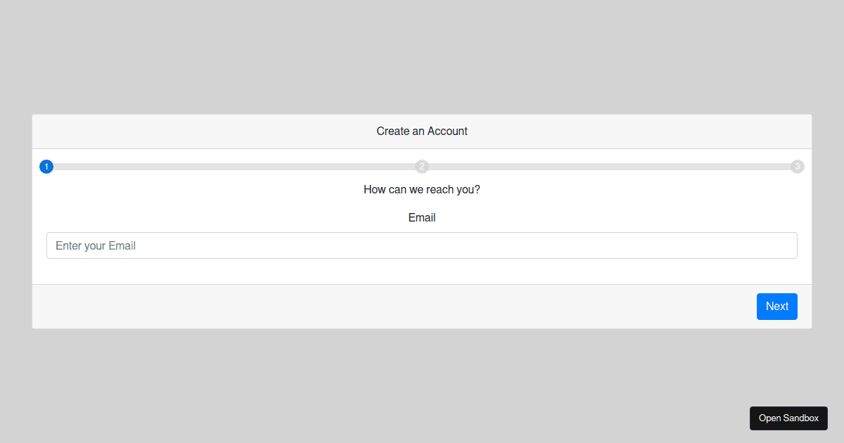The image size is (844, 443).
Task: Click progress bar between steps 1 and 2
Action: pyautogui.click(x=234, y=167)
